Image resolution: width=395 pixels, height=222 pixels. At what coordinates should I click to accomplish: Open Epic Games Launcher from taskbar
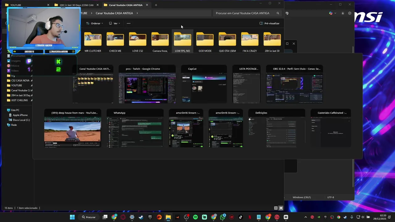pos(150,217)
